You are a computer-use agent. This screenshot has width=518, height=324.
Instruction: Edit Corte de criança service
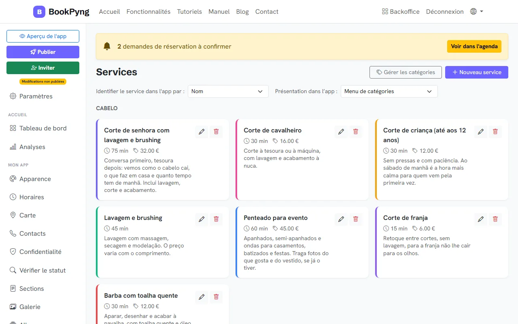[481, 132]
